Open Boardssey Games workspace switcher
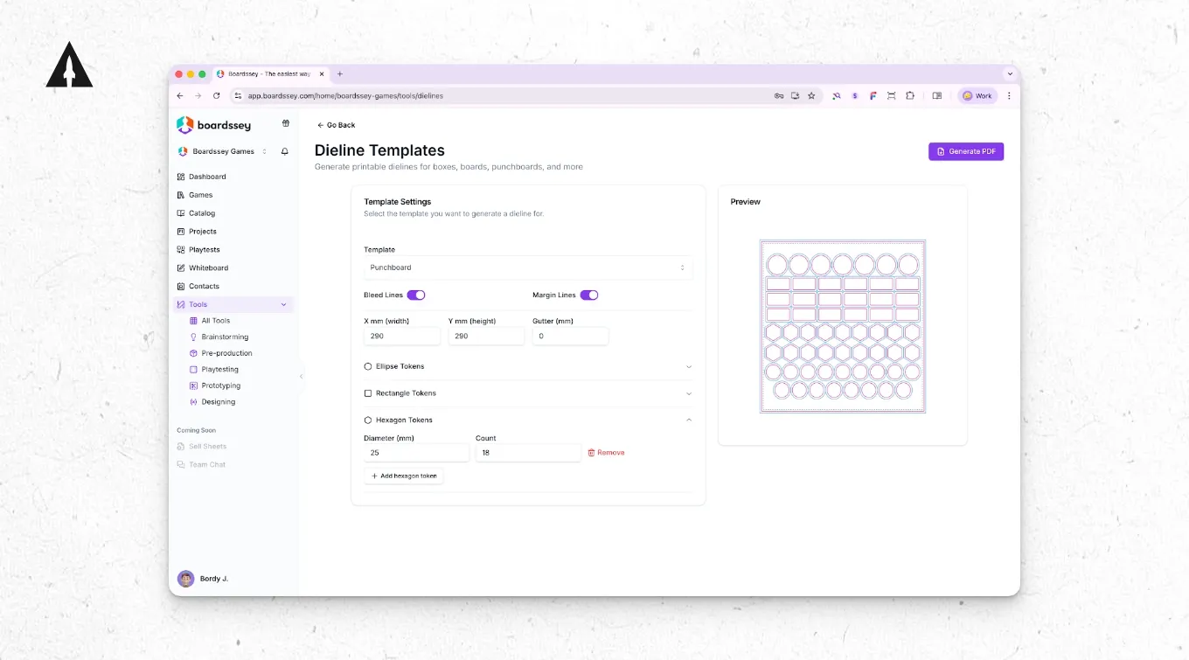1189x660 pixels. 223,151
